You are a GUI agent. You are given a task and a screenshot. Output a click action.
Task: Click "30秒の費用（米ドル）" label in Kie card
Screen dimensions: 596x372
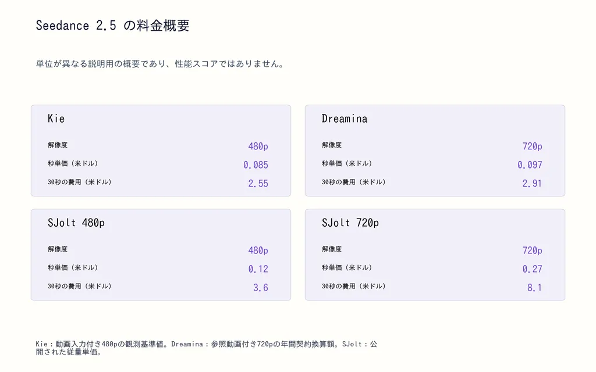click(80, 182)
